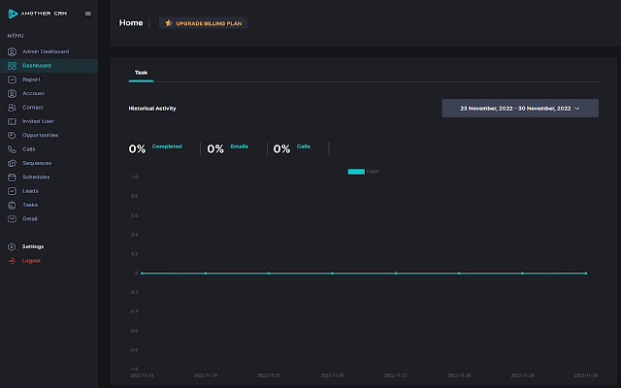
Task: Click the chevron on the date range picker
Action: (x=577, y=109)
